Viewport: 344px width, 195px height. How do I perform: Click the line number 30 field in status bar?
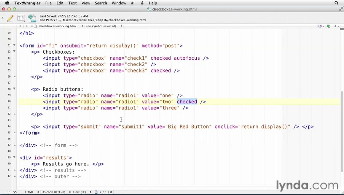[x=8, y=192]
